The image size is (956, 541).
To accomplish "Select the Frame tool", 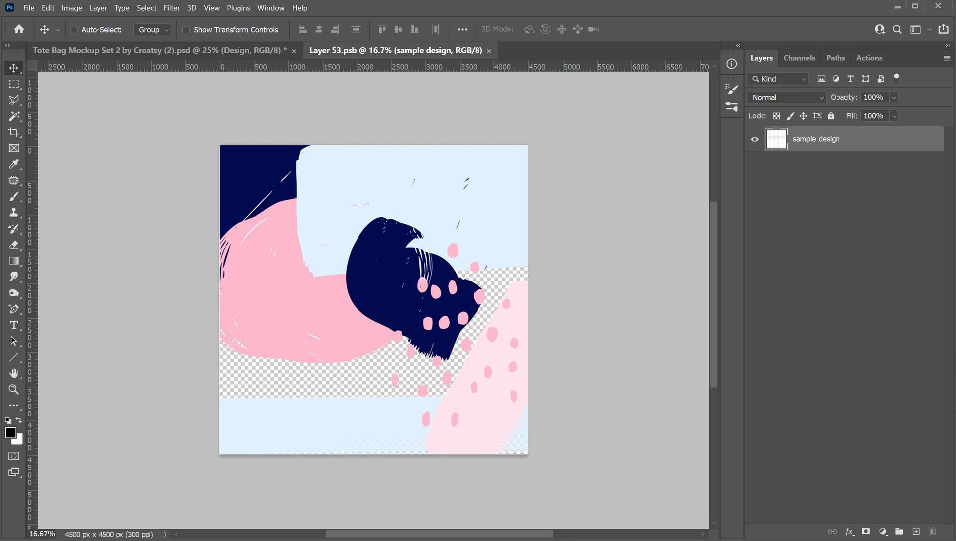I will [x=14, y=148].
